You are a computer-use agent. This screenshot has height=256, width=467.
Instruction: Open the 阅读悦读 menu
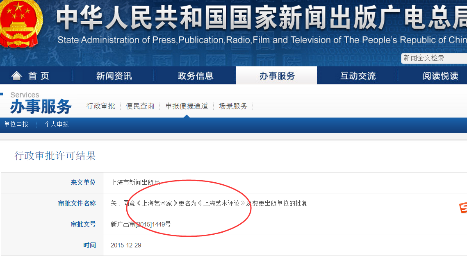point(440,76)
